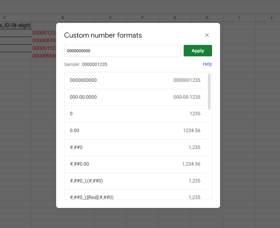Viewport: 280px width, 228px height.
Task: Select column C header
Action: pyautogui.click(x=5, y=18)
